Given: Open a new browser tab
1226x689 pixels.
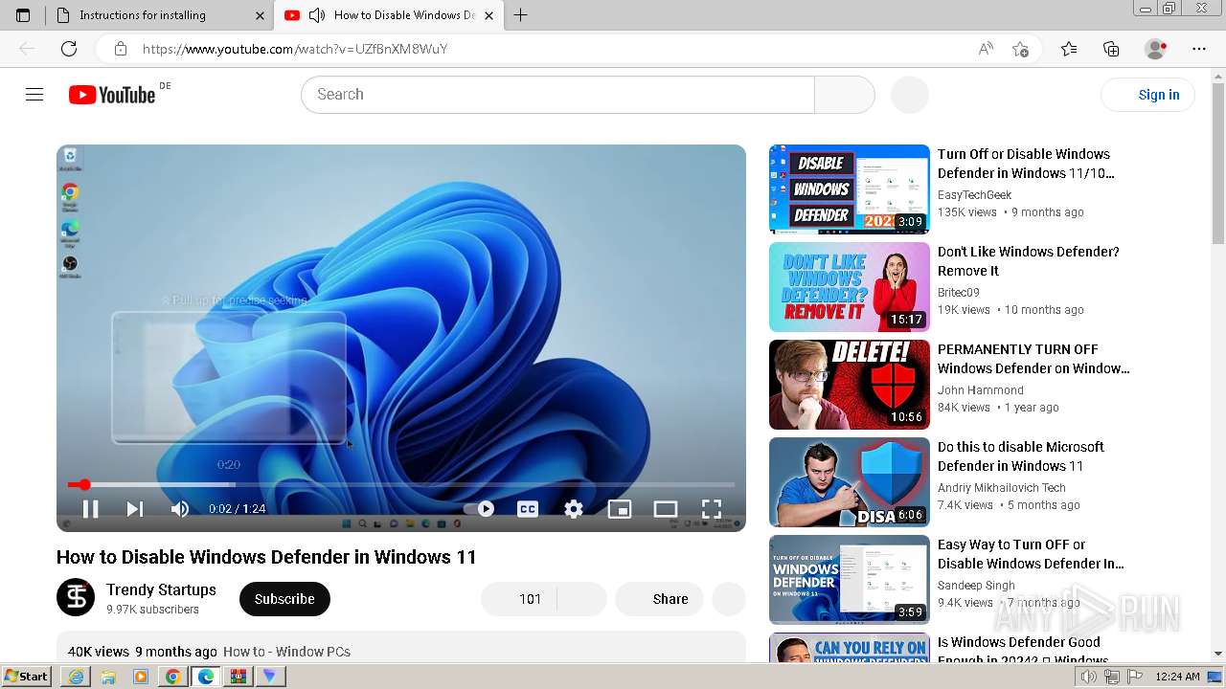Looking at the screenshot, I should tap(521, 15).
